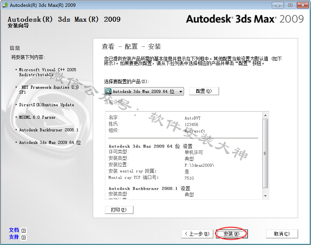Image resolution: width=311 pixels, height=252 pixels.
Task: Click the Autodesk Backburner 2008.1 设置 heading
Action: click(149, 188)
